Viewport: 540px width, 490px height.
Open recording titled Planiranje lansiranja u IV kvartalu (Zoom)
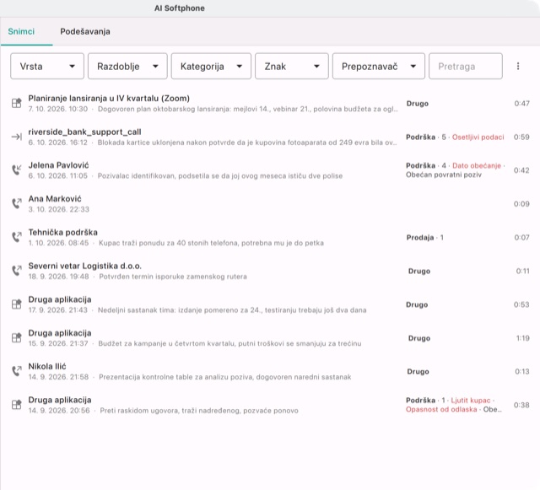tap(109, 99)
